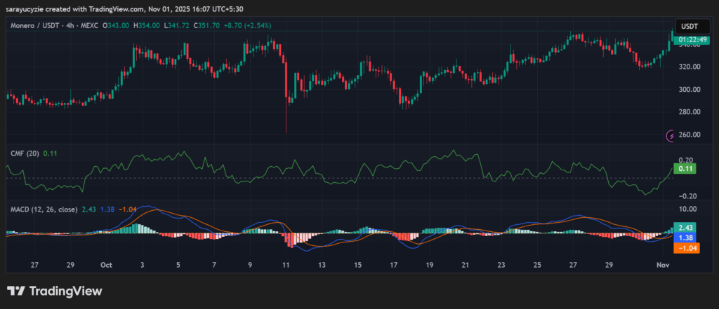Click the 10.00 MACD scale label
The height and width of the screenshot is (309, 719).
[687, 209]
